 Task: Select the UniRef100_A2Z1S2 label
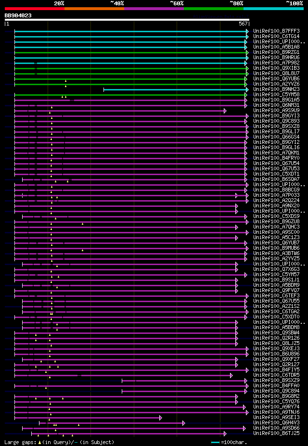coord(276,306)
